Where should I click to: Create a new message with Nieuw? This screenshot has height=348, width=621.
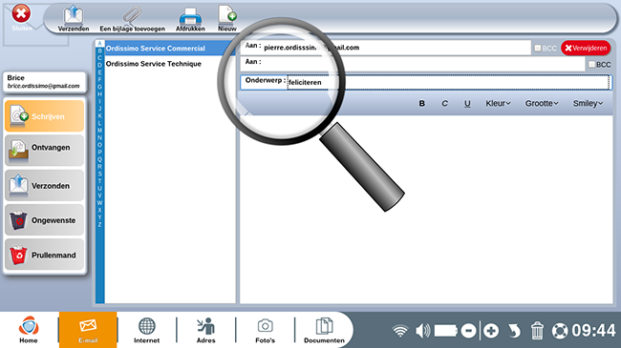click(x=227, y=18)
